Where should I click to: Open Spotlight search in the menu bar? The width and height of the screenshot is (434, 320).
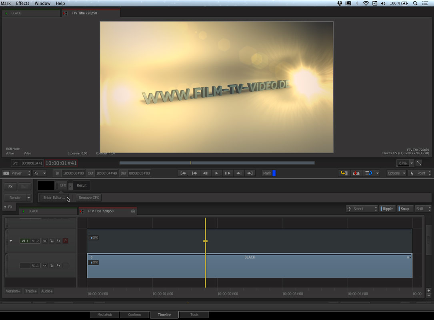pos(415,3)
